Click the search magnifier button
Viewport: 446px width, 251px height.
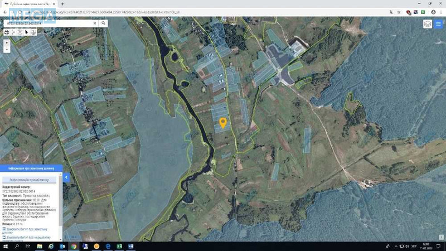(104, 23)
